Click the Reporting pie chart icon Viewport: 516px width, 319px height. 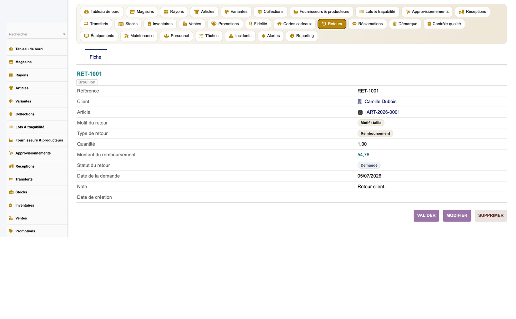click(x=292, y=36)
